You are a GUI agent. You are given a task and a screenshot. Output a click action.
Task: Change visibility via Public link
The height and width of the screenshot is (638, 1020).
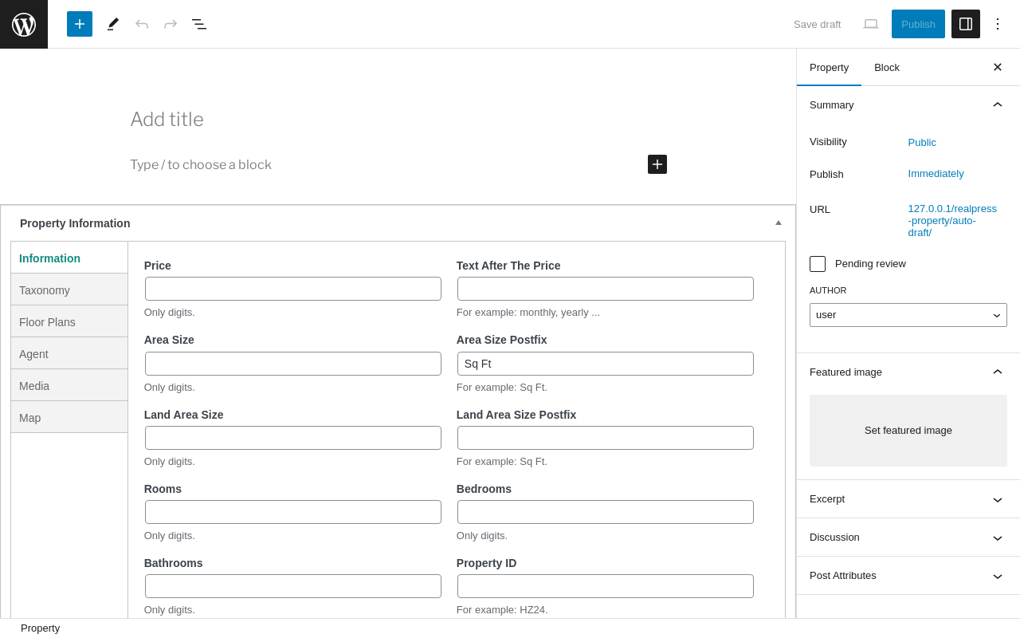coord(922,142)
